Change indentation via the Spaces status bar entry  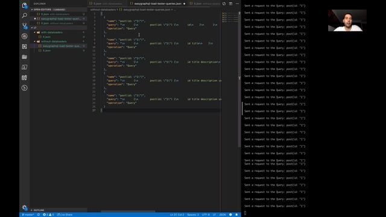(193, 215)
